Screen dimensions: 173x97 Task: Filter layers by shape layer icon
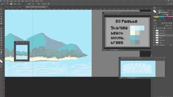click(169, 23)
